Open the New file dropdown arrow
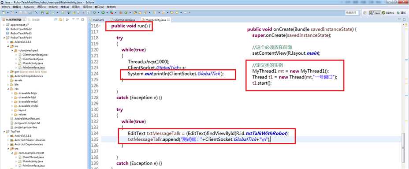 (x=7, y=12)
